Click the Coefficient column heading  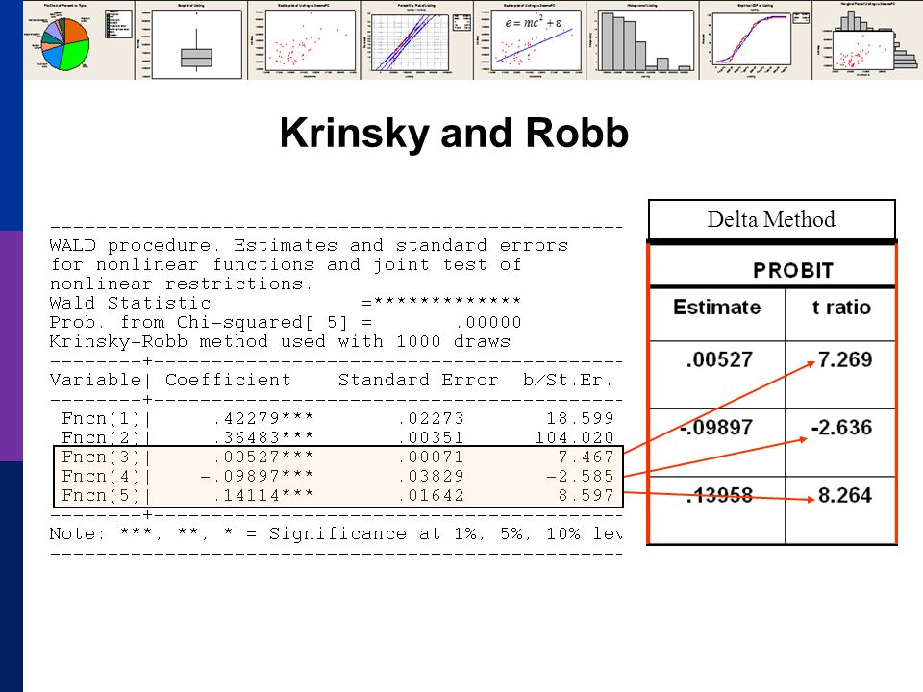click(229, 381)
